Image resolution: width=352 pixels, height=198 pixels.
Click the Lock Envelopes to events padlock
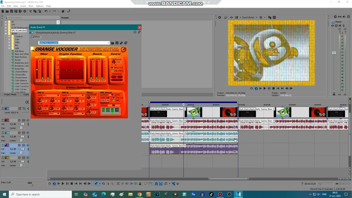(x=140, y=183)
